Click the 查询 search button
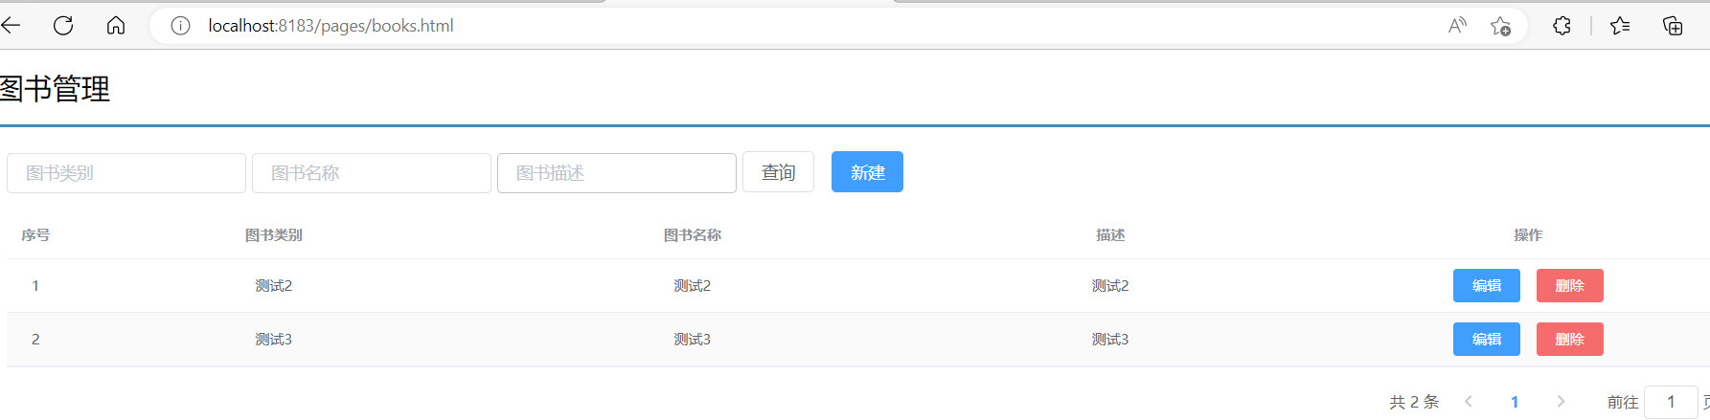This screenshot has width=1710, height=420. tap(778, 172)
